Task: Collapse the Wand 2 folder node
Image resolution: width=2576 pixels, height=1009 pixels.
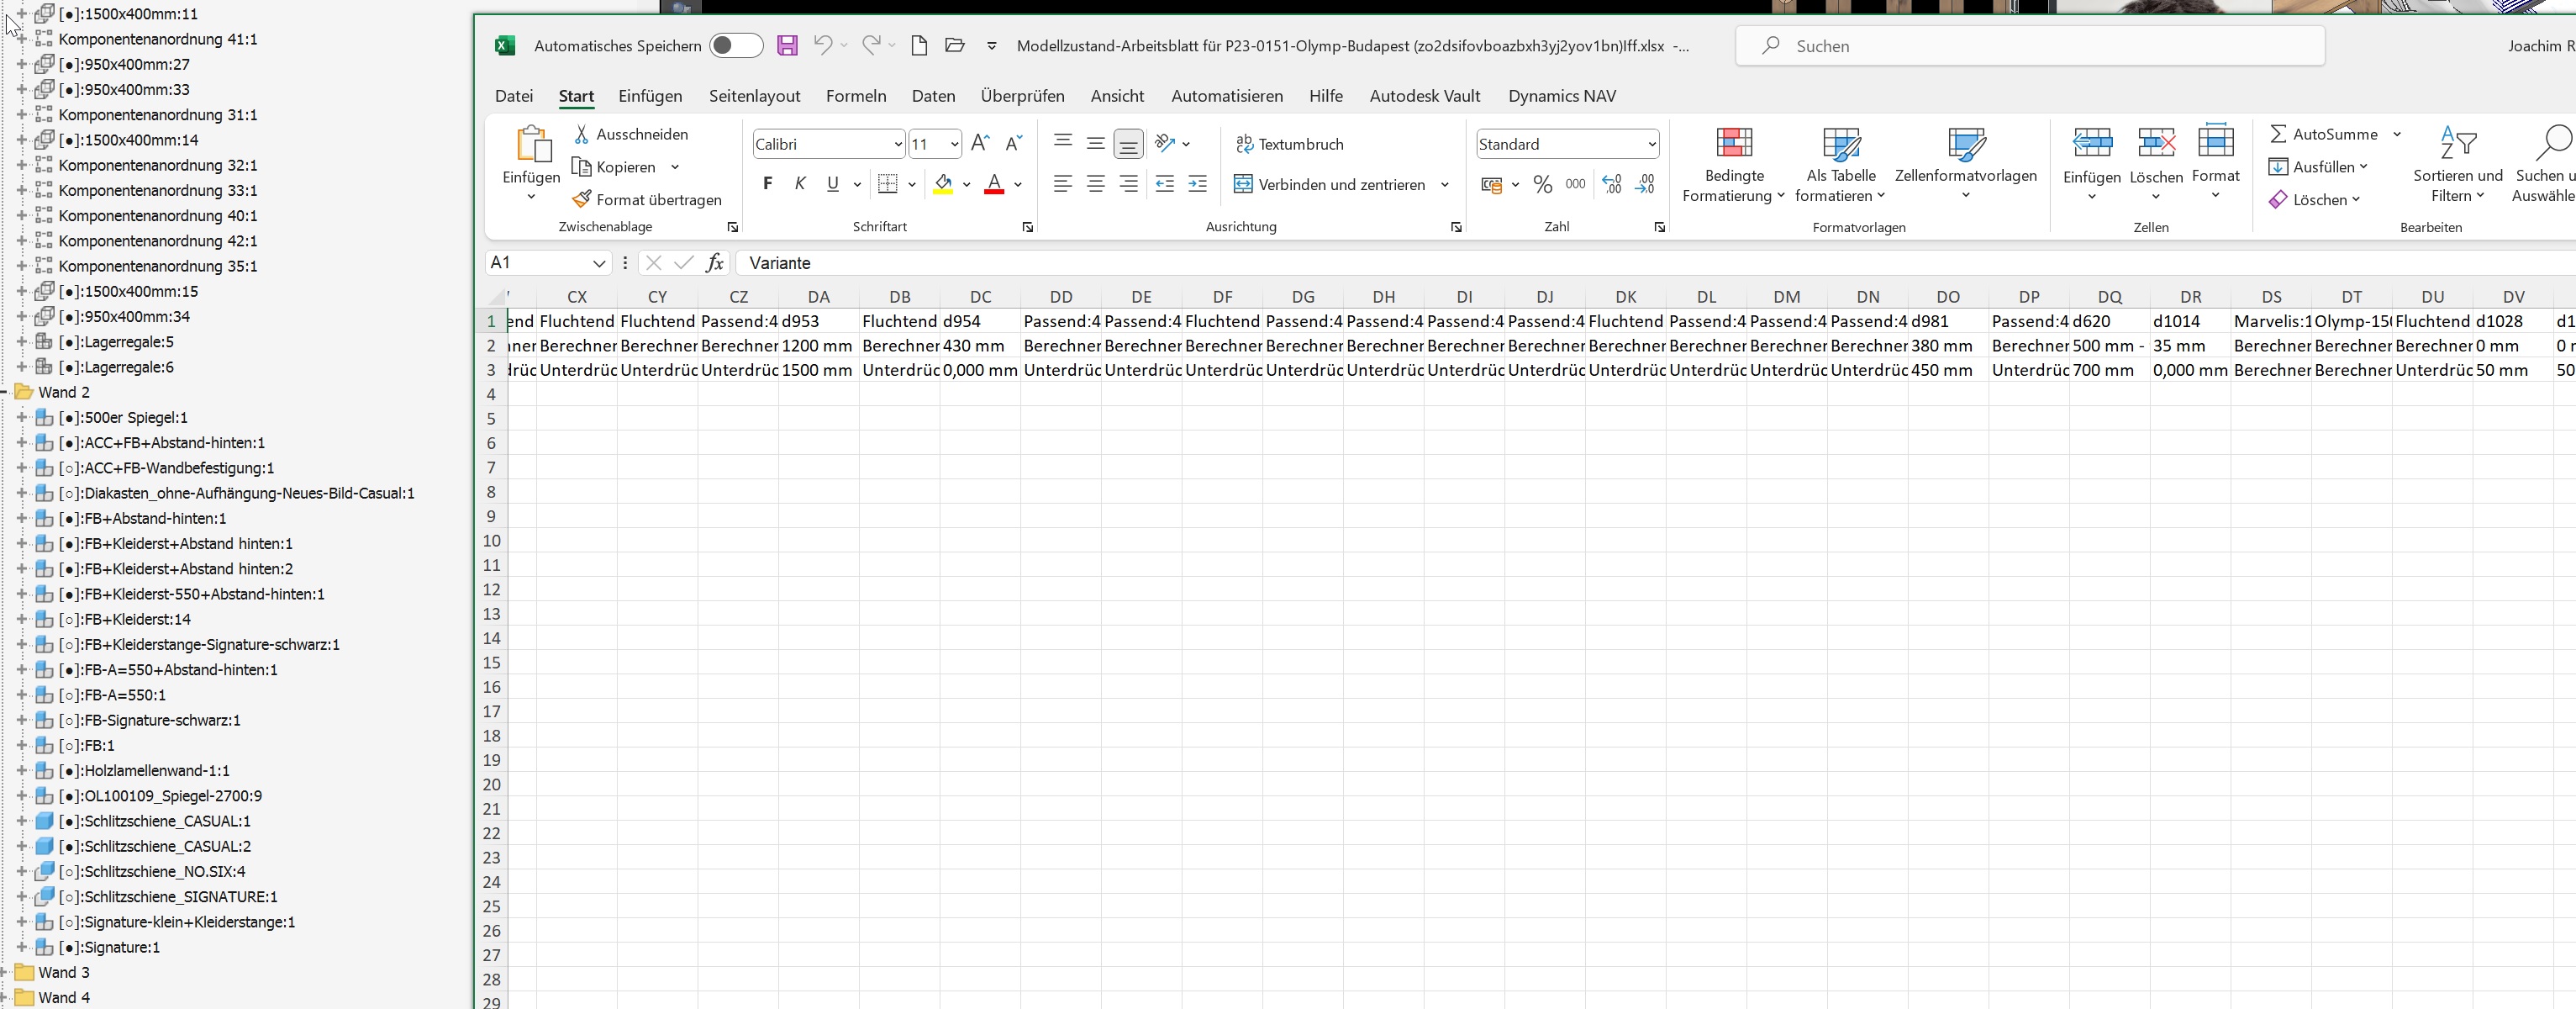Action: (5, 392)
